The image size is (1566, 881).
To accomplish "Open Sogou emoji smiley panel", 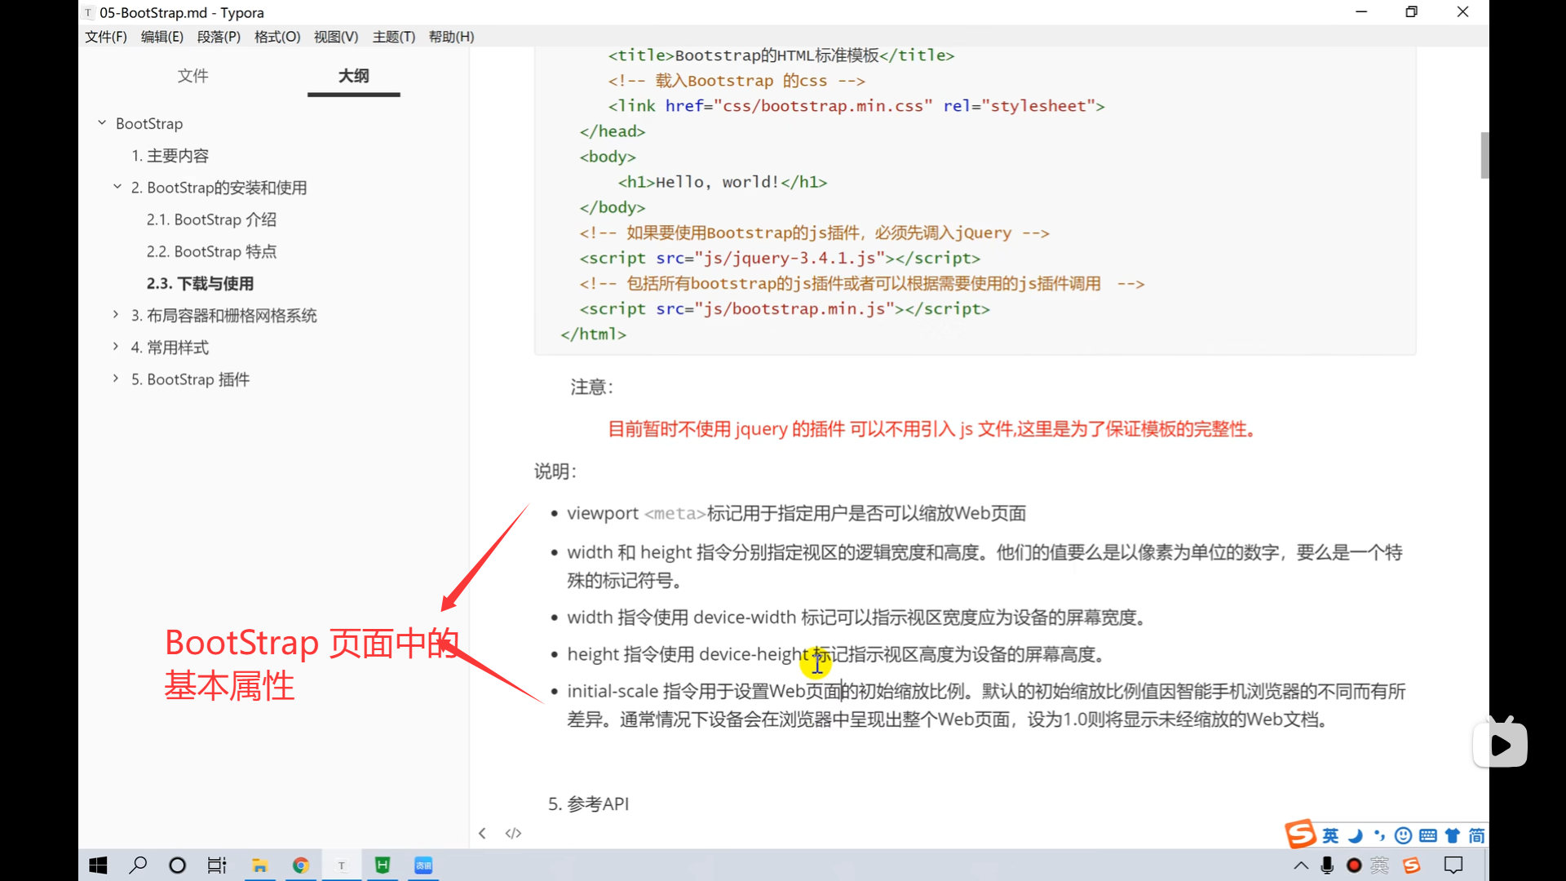I will [x=1403, y=835].
